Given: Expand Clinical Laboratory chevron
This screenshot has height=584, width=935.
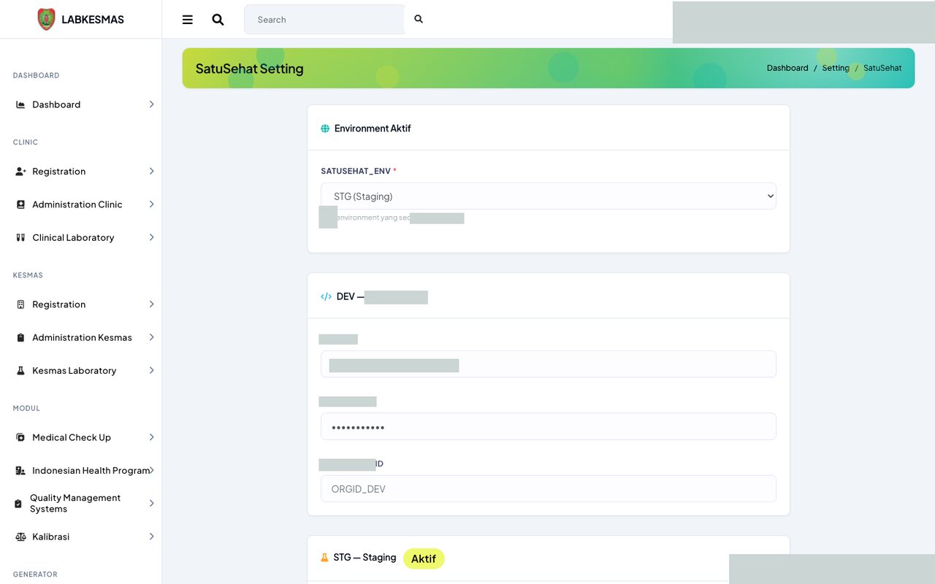Looking at the screenshot, I should pos(151,238).
